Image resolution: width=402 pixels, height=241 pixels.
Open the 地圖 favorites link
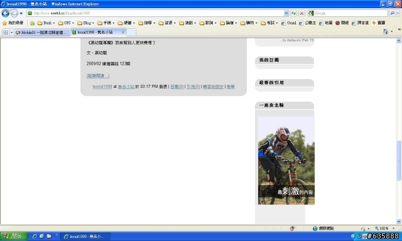326,23
